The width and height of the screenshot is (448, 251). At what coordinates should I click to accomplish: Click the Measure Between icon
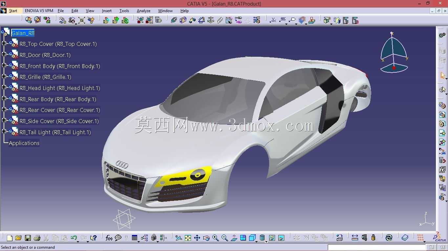point(355,238)
